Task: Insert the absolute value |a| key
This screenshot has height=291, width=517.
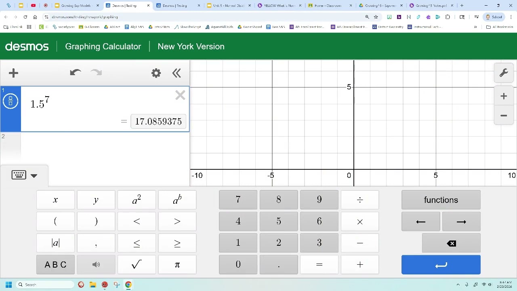Action: click(55, 243)
